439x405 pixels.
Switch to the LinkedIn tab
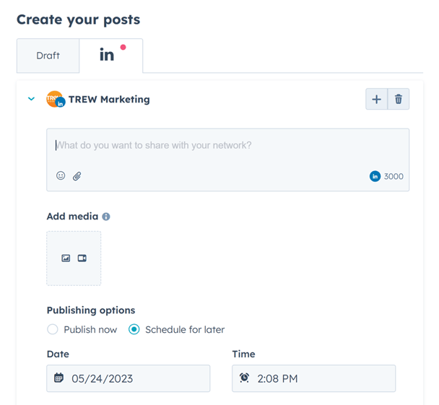(x=111, y=56)
